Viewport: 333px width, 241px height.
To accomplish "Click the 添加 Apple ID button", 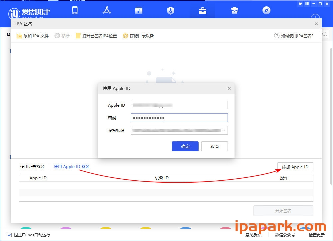I will click(x=295, y=166).
